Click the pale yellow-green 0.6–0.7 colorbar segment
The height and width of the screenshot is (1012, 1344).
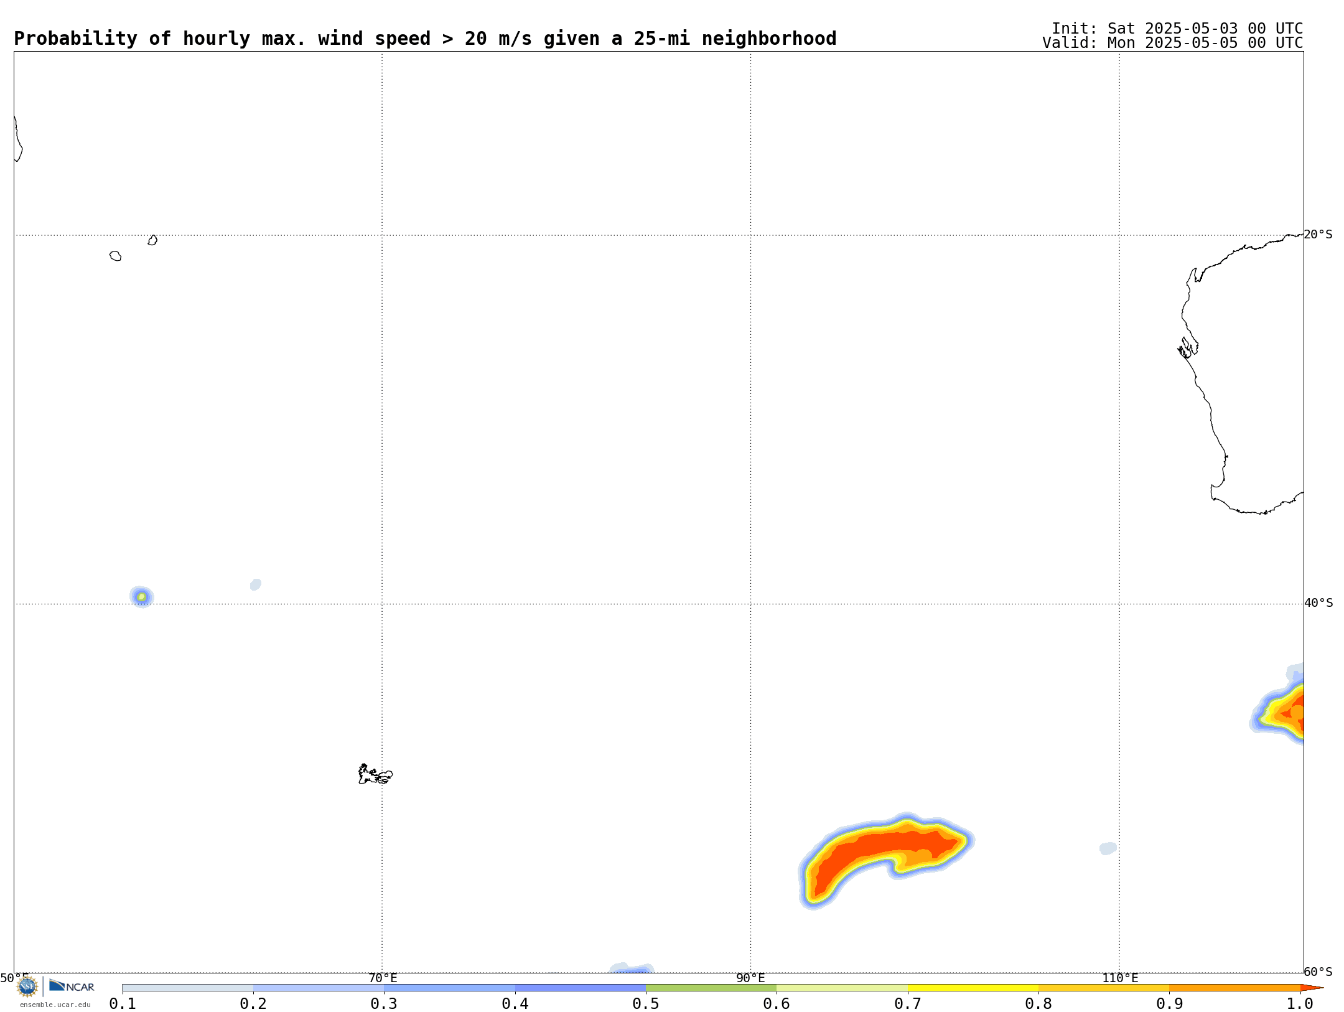point(842,988)
